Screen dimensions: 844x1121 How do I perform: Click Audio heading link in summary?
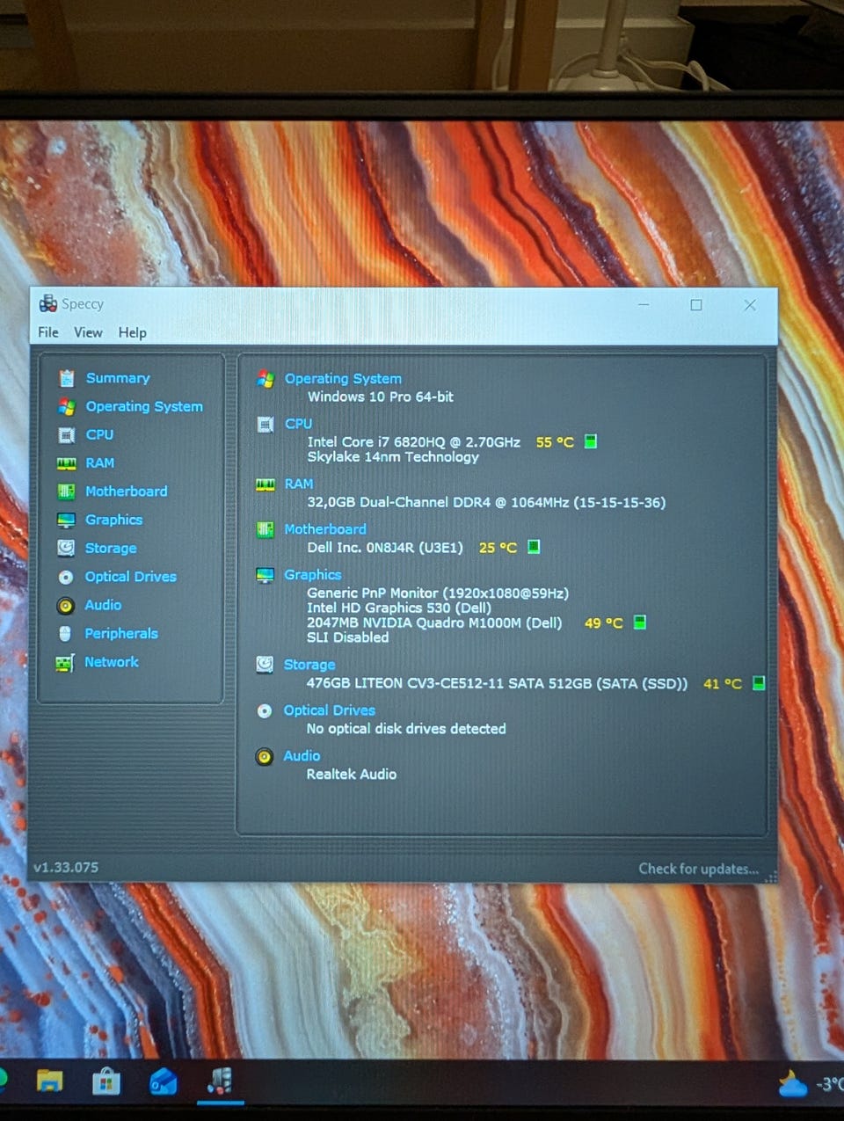(x=302, y=756)
